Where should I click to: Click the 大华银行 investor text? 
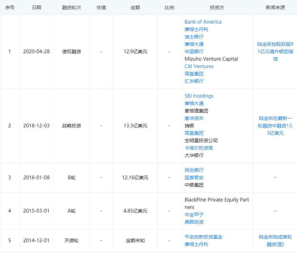(194, 155)
